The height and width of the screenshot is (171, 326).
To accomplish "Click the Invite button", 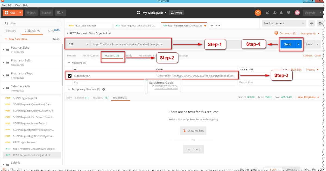I will (176, 12).
